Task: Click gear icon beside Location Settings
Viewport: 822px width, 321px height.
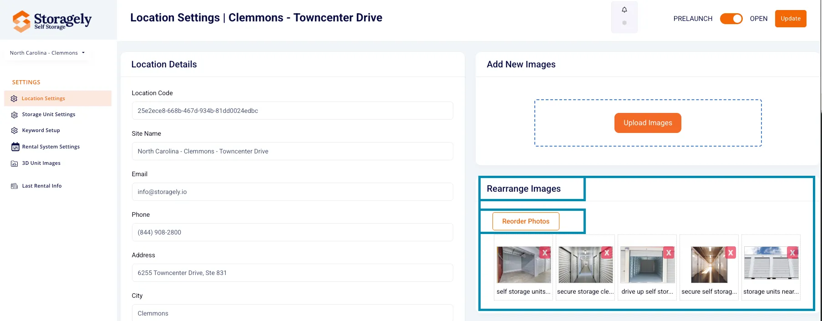Action: click(x=14, y=99)
